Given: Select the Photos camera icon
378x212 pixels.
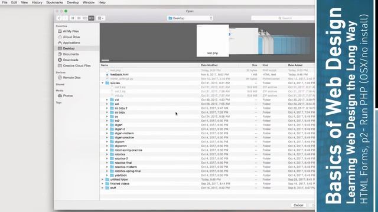Looking at the screenshot, I should pos(60,95).
